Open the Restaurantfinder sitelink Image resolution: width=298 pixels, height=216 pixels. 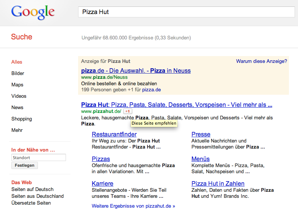tap(114, 135)
